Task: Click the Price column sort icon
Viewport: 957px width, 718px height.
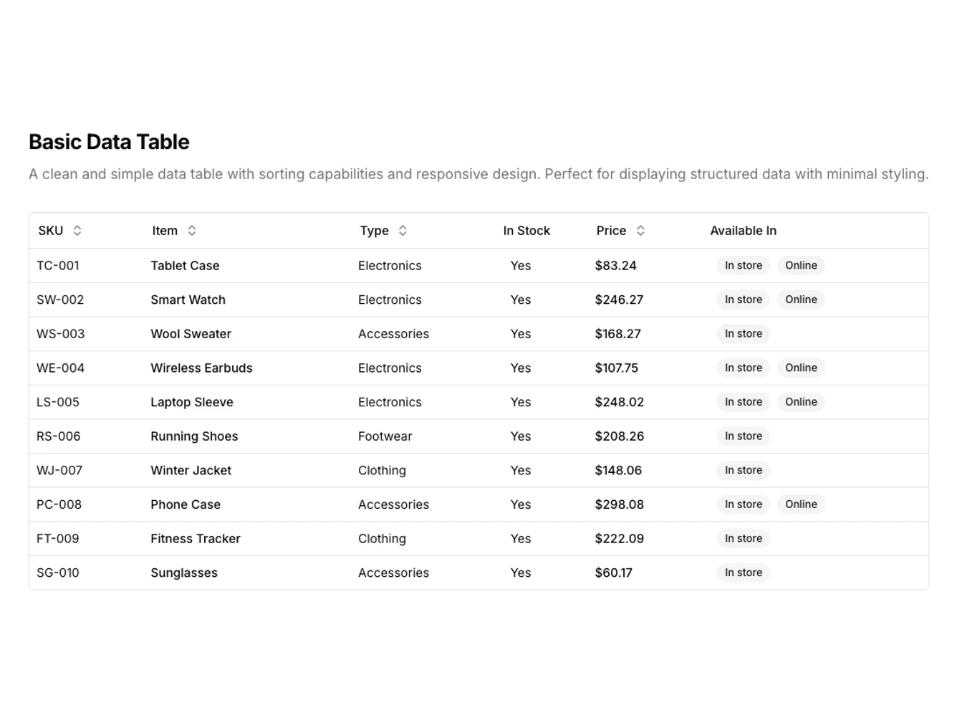Action: [640, 230]
